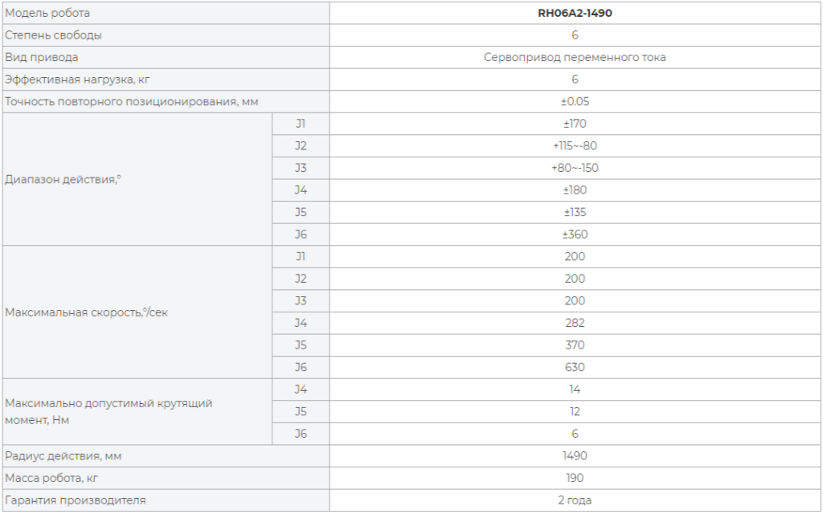Click the 'Эффективная нагрузка, кг' label
The height and width of the screenshot is (514, 823).
click(x=78, y=80)
